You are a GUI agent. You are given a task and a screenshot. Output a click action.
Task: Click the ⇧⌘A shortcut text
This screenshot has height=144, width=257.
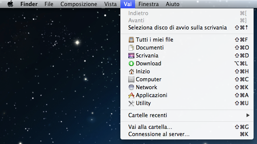click(242, 95)
